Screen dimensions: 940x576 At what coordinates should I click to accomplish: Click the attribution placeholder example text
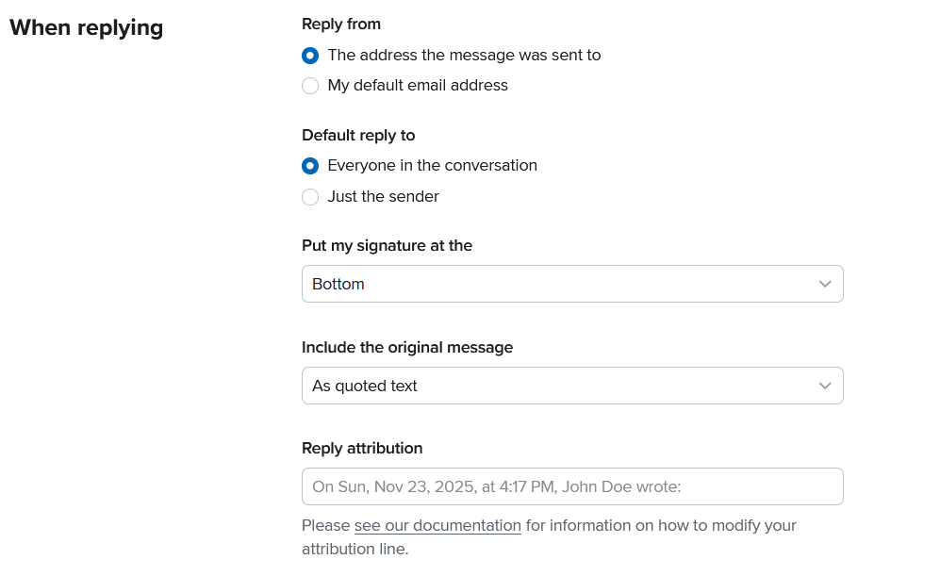click(x=496, y=486)
